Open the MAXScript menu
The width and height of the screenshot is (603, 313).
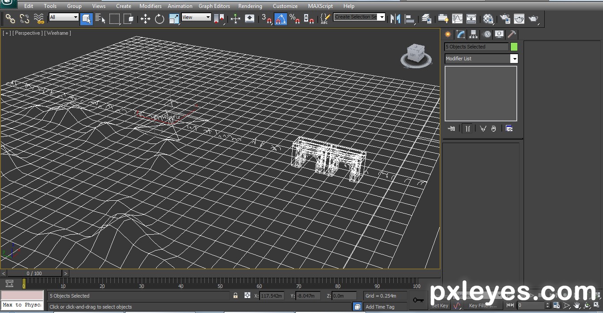click(x=320, y=6)
